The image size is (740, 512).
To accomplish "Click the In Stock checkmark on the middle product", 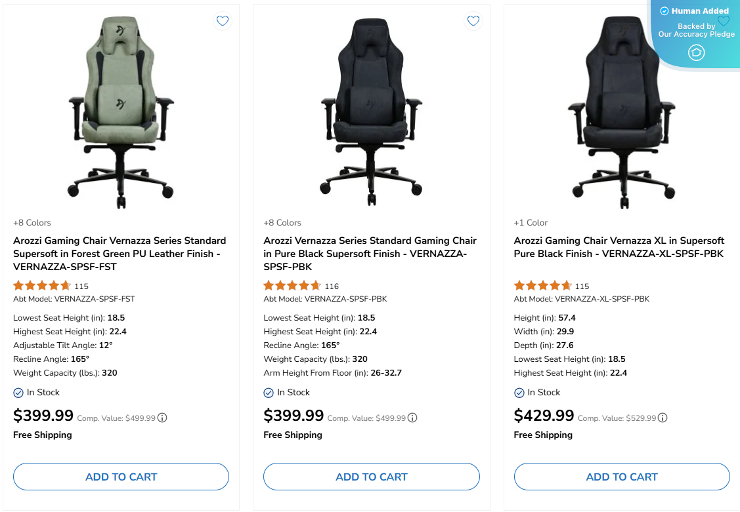I will [268, 392].
